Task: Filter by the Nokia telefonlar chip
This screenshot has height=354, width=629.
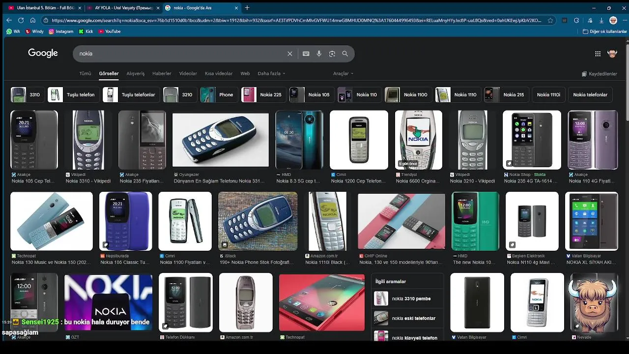Action: (590, 95)
